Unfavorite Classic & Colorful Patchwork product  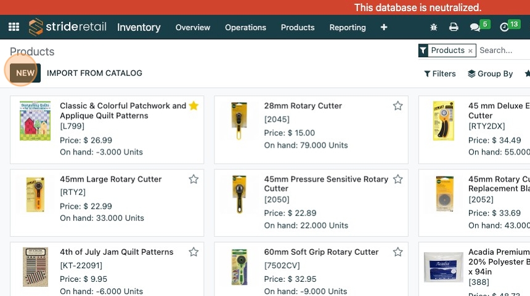coord(194,106)
